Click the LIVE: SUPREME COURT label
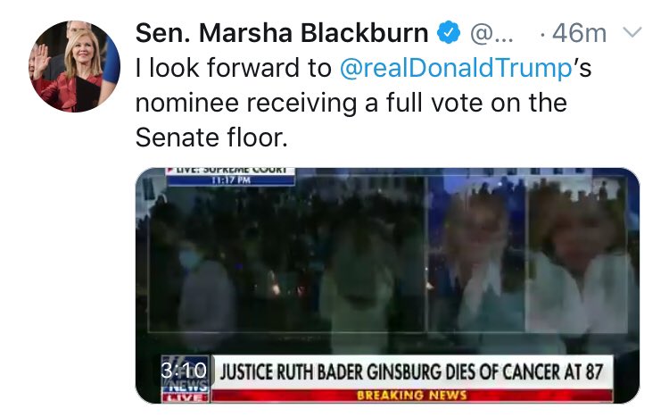 click(x=231, y=170)
